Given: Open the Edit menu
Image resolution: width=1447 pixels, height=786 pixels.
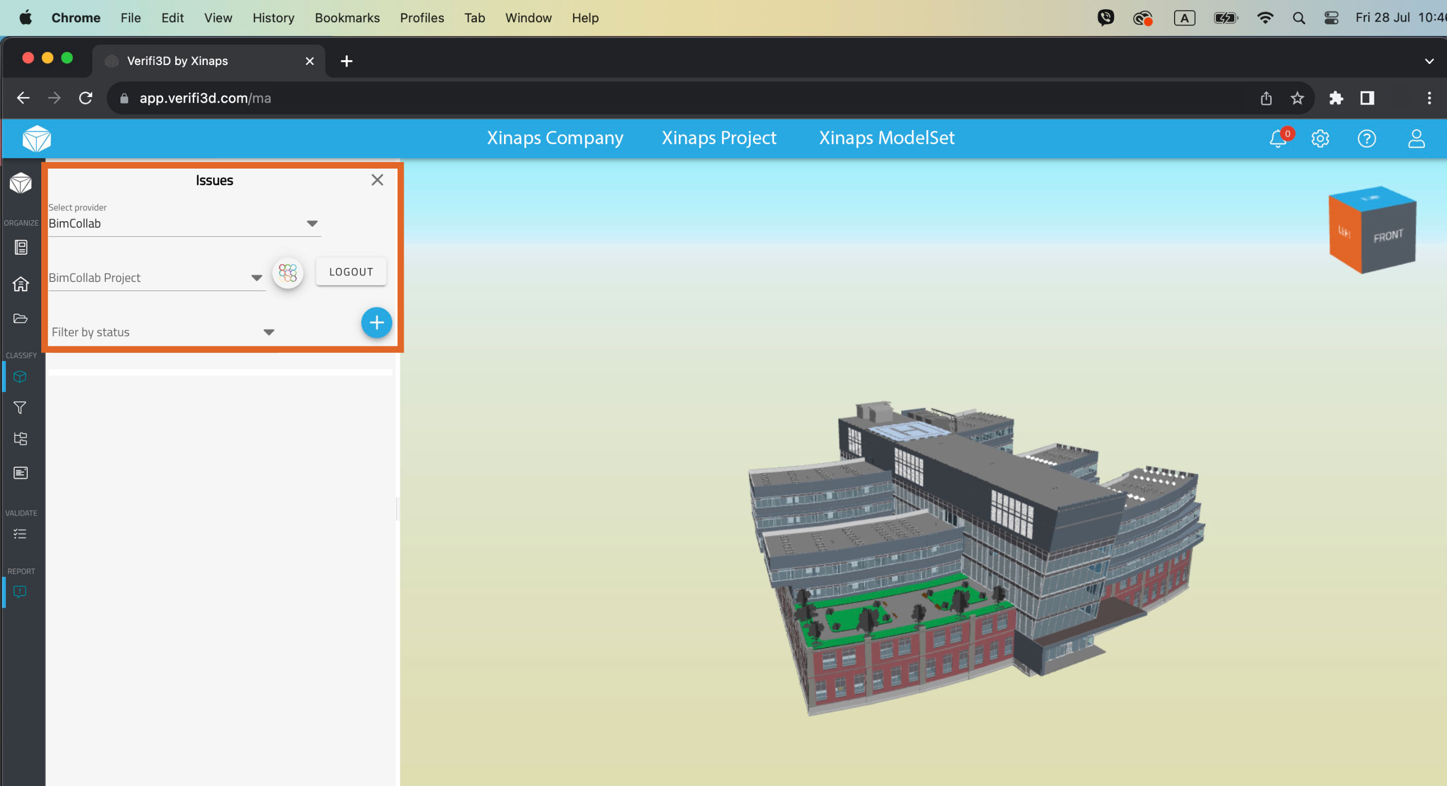Looking at the screenshot, I should pyautogui.click(x=173, y=18).
